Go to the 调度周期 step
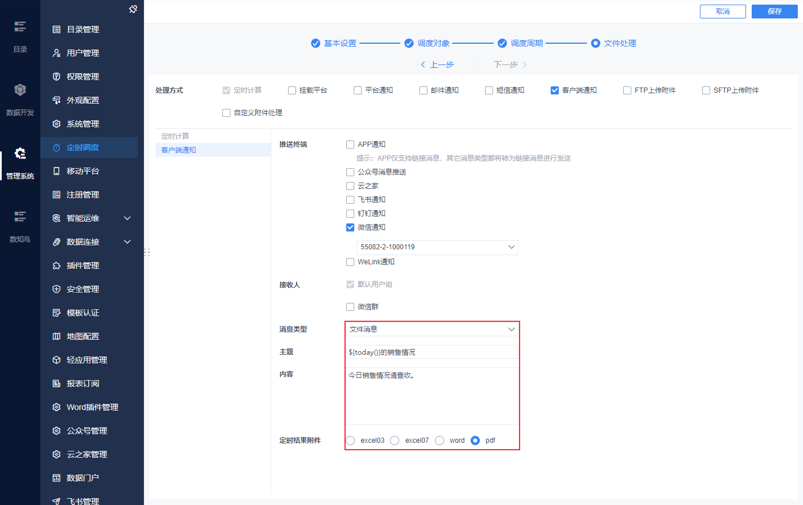Screen dimensions: 803x505 coord(520,43)
